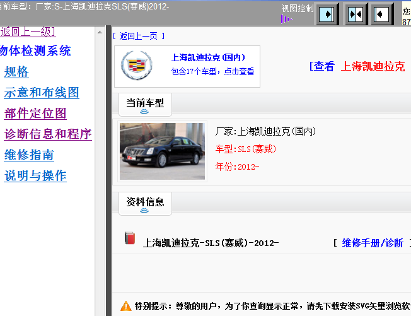Screen dimensions: 411x316
Task: Open the black Cadillac SLS car thumbnail
Action: 162,151
